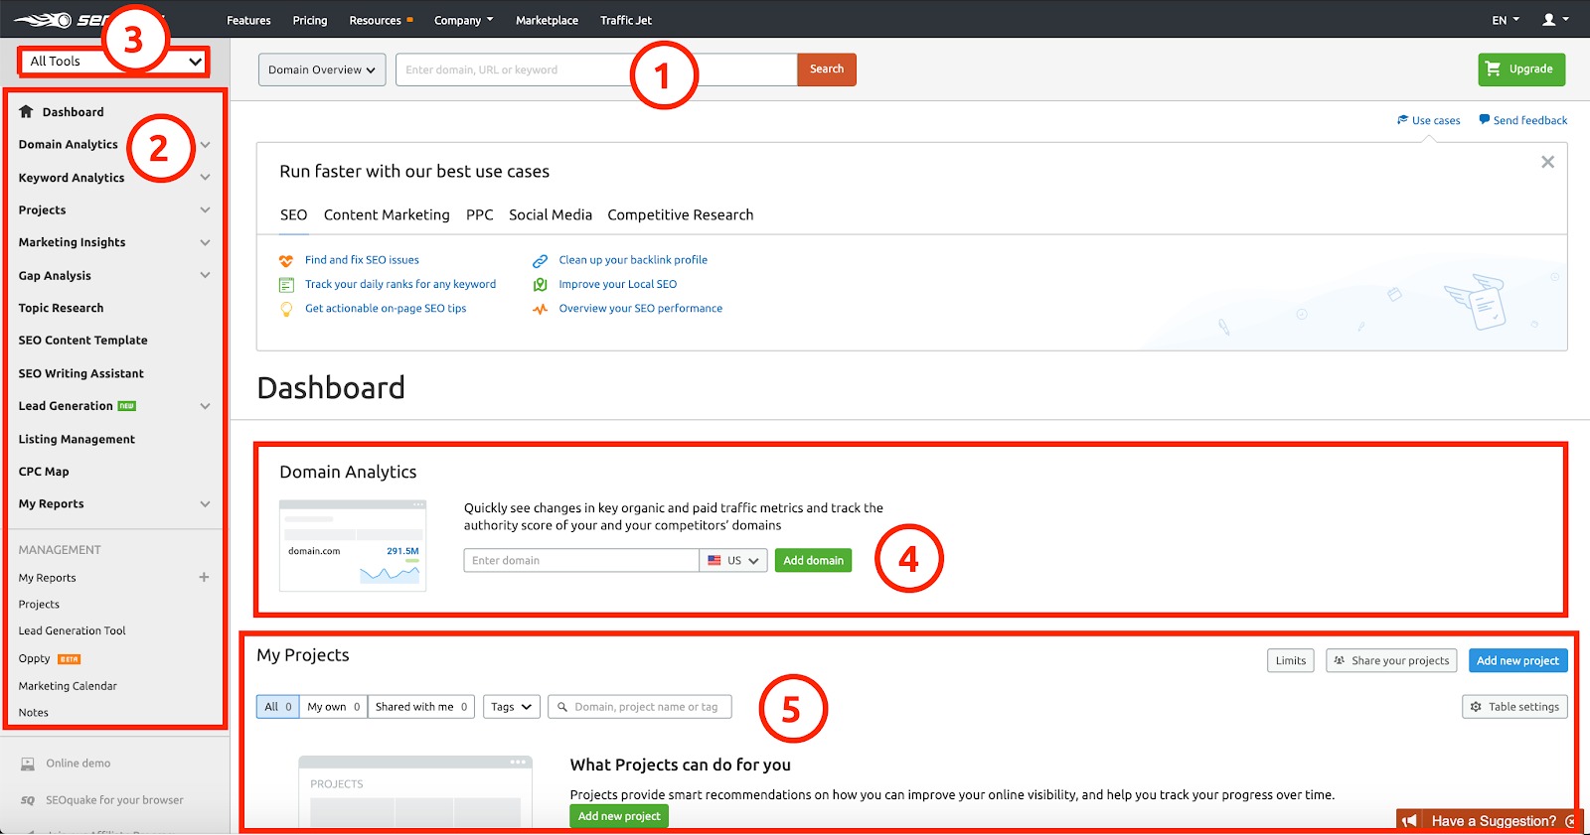
Task: Click the chain link icon beside backlink profile
Action: [x=540, y=261]
